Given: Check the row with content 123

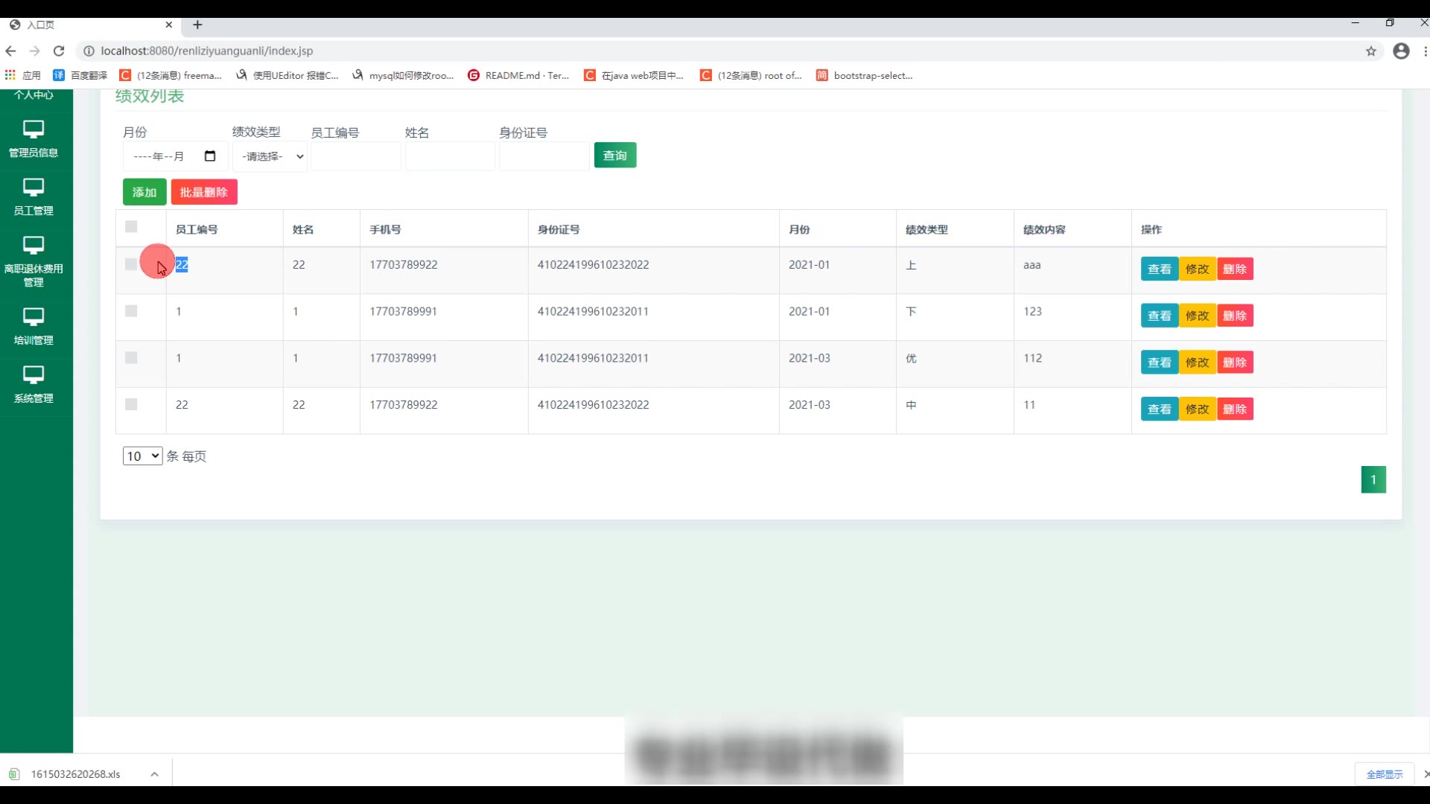Looking at the screenshot, I should tap(131, 311).
